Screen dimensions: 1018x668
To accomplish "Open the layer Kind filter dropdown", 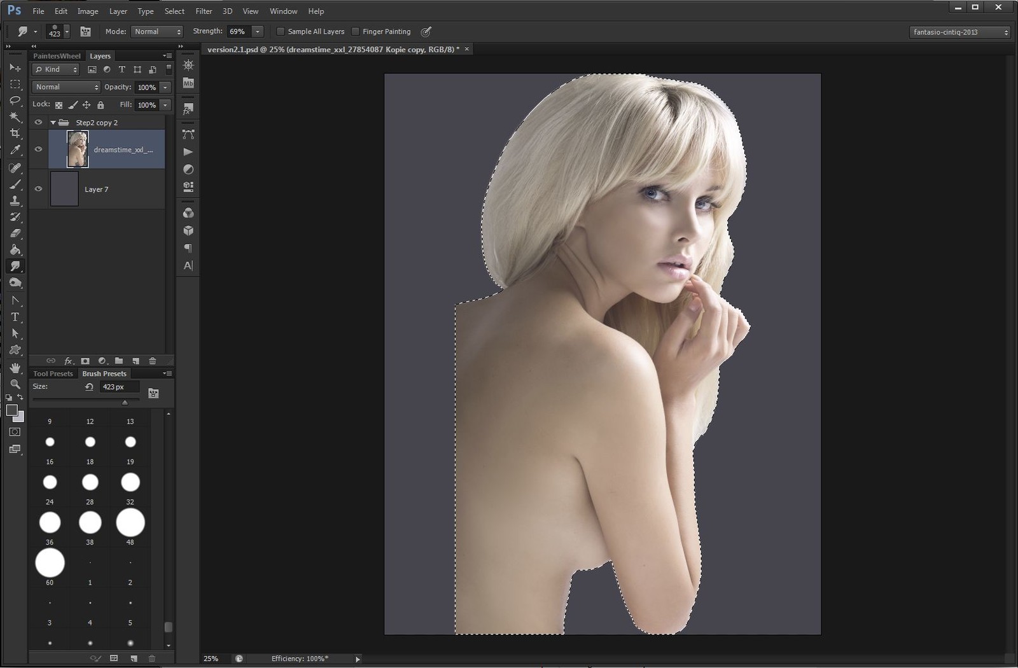I will pos(56,69).
